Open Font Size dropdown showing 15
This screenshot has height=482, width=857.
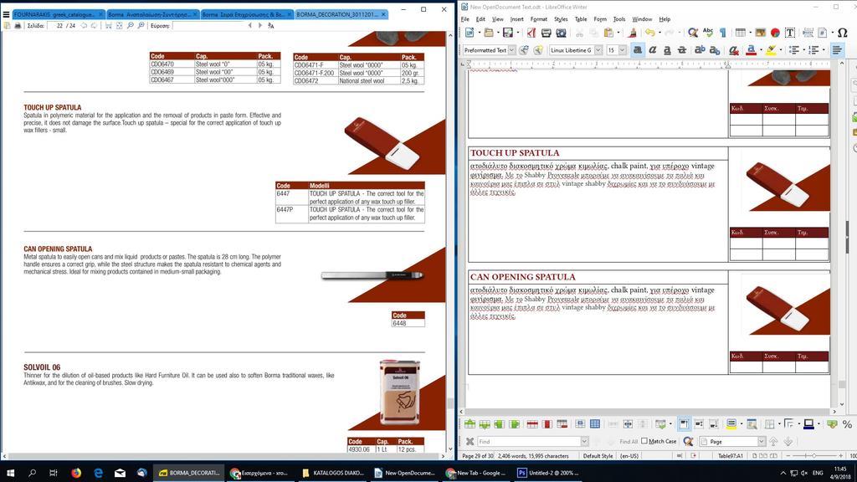coord(622,50)
